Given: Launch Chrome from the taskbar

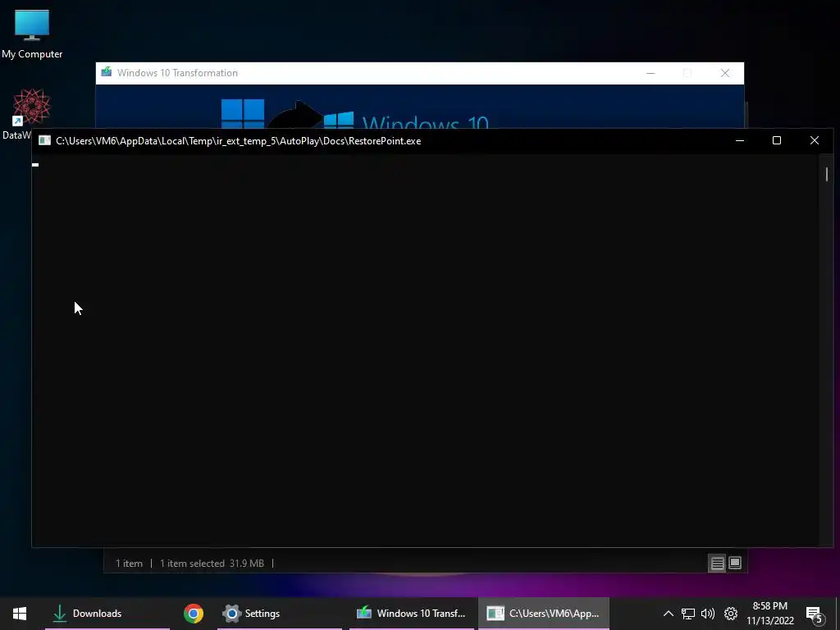Looking at the screenshot, I should [194, 614].
